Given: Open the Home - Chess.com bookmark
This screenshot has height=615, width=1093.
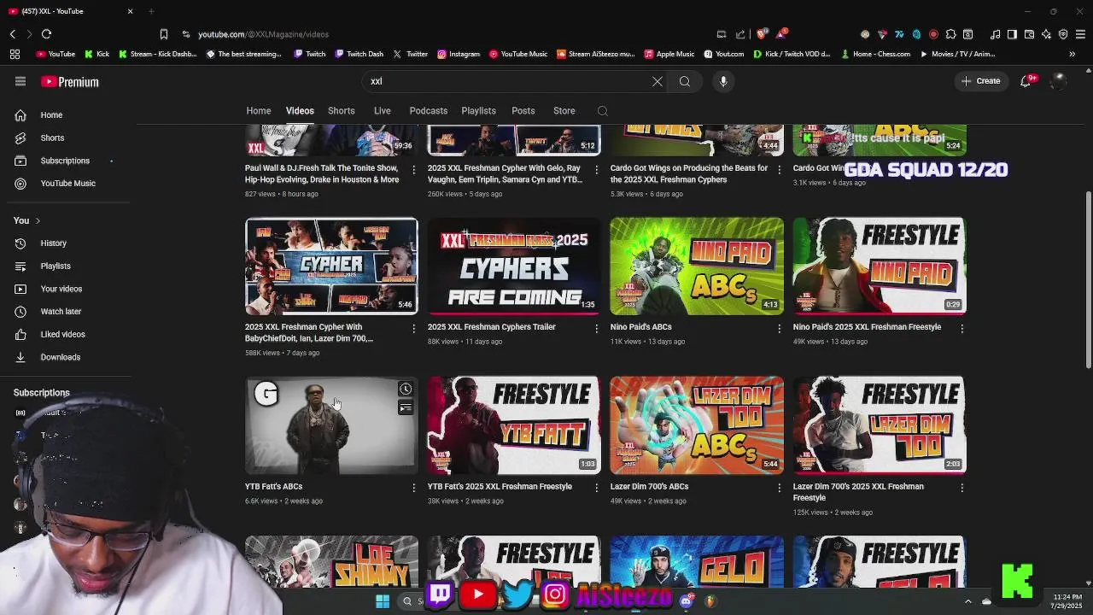Looking at the screenshot, I should click(x=875, y=54).
